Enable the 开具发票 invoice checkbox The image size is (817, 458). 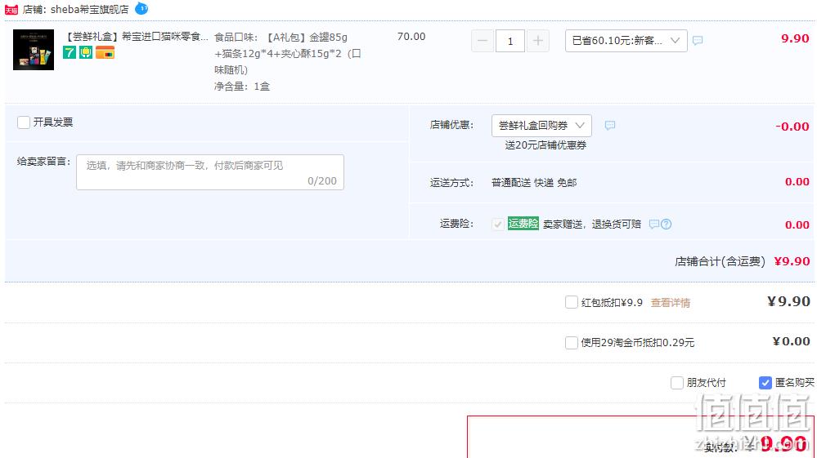coord(24,122)
